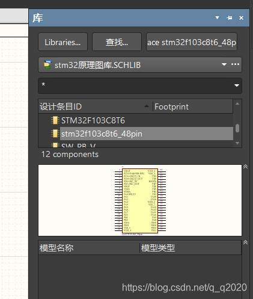Collapse the symbol preview section chevron
This screenshot has height=299, width=253.
(x=246, y=167)
